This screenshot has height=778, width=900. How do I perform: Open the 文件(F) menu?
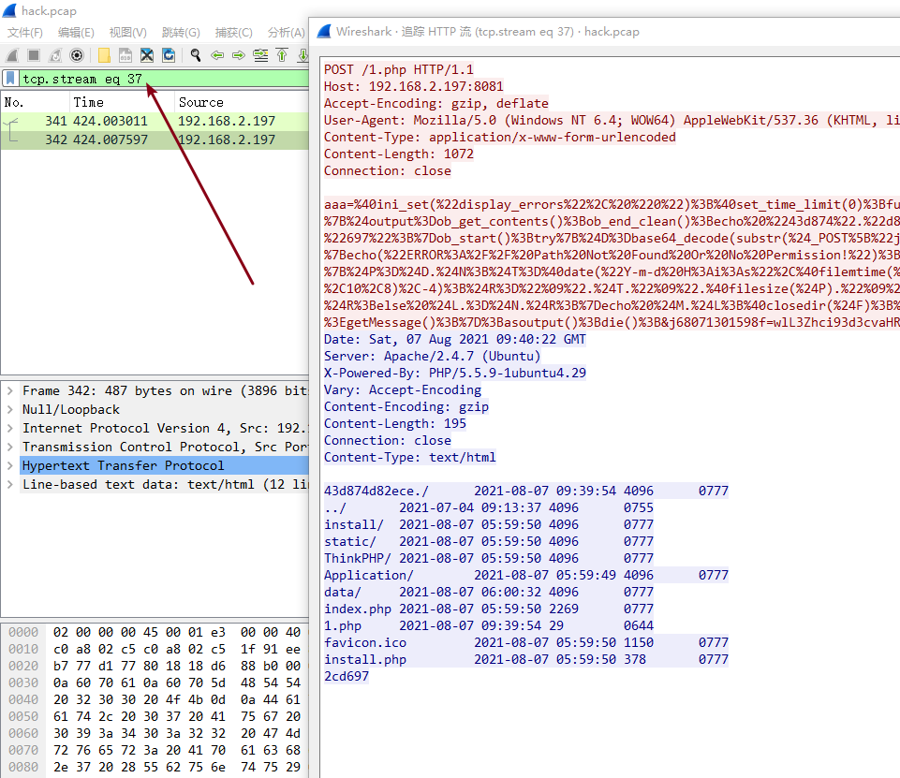(25, 32)
